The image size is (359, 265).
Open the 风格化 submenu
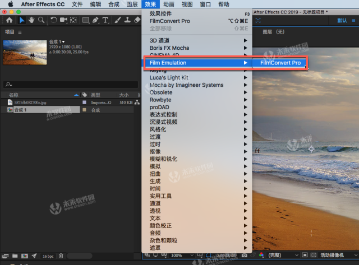[x=197, y=129]
